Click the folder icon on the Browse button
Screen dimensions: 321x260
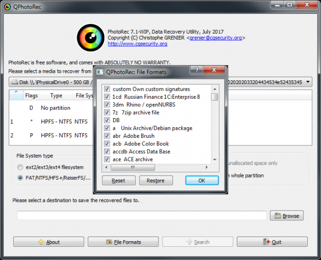tap(277, 216)
